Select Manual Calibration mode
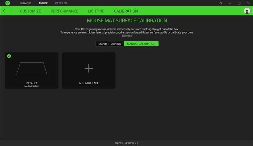This screenshot has width=253, height=146. coord(141,44)
